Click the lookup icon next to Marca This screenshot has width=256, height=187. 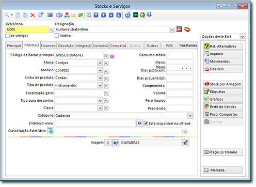(106, 64)
